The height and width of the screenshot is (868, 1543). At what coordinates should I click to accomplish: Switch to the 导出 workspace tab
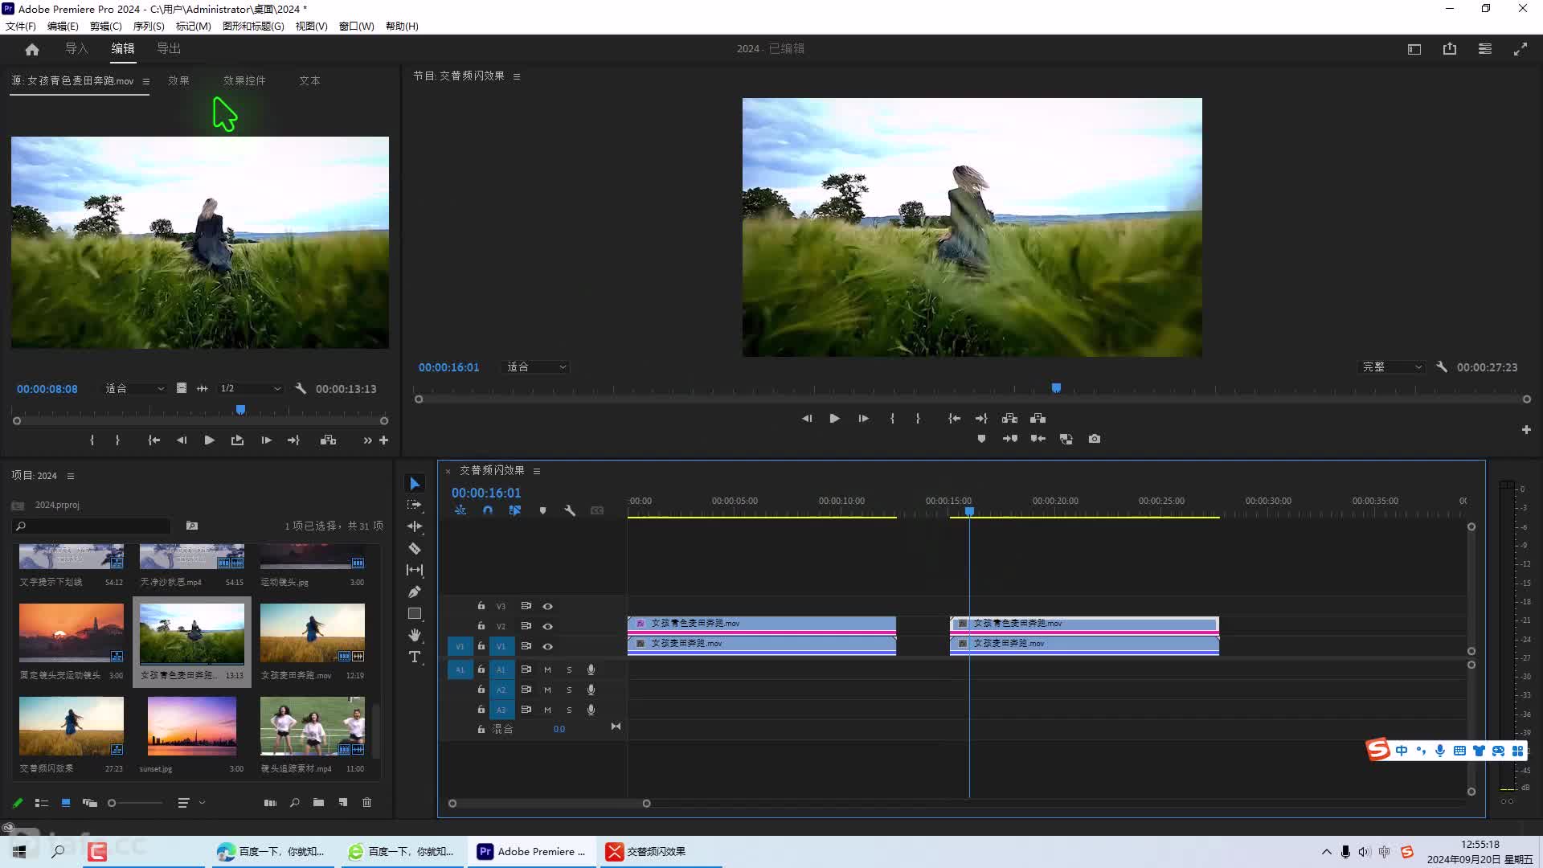point(169,49)
